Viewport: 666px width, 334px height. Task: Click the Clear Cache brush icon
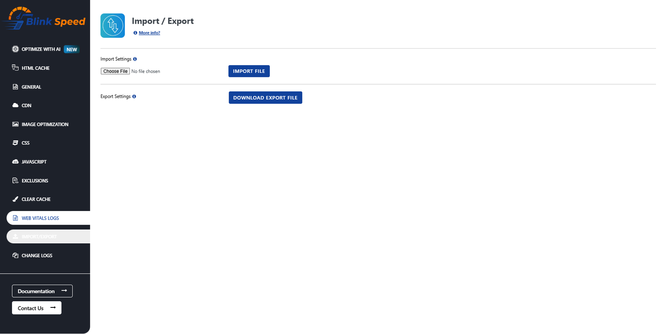pos(15,199)
